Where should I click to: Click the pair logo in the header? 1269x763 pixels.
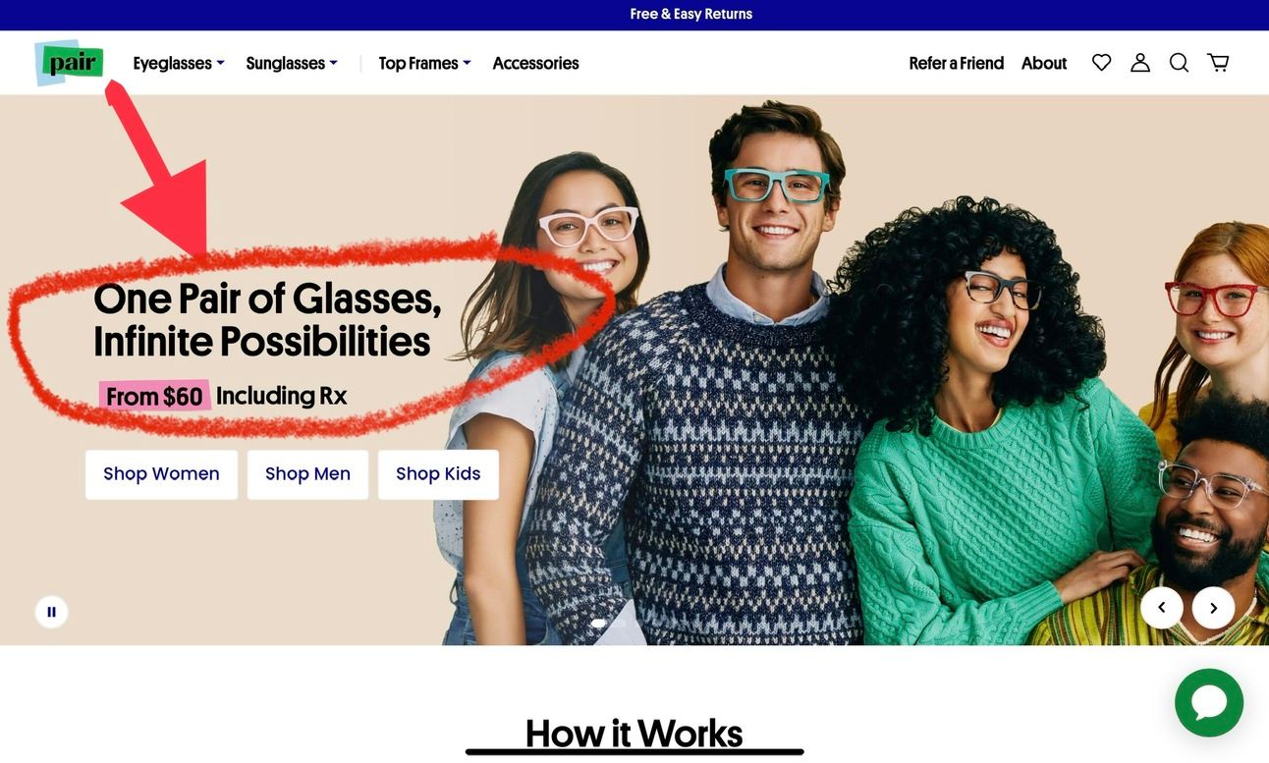tap(70, 63)
